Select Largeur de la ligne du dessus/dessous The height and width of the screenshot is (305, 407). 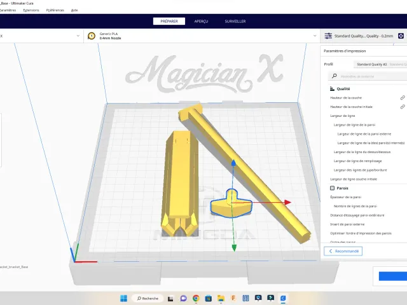click(x=362, y=152)
